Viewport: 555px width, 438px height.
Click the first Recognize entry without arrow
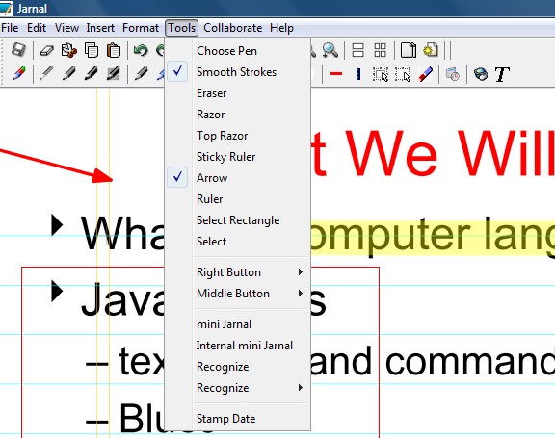236,366
